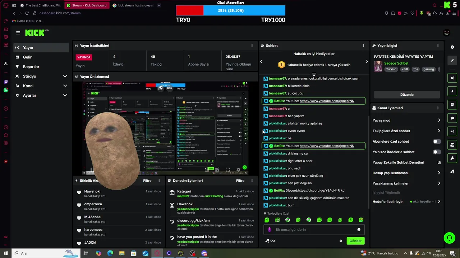The width and height of the screenshot is (460, 258).
Task: Open chat settings gear next to Gönder
Action: tap(341, 241)
